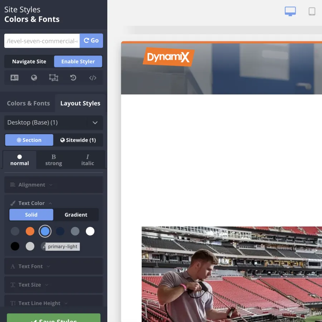The width and height of the screenshot is (322, 322).
Task: Select the Sitewide styling scope
Action: (x=78, y=140)
